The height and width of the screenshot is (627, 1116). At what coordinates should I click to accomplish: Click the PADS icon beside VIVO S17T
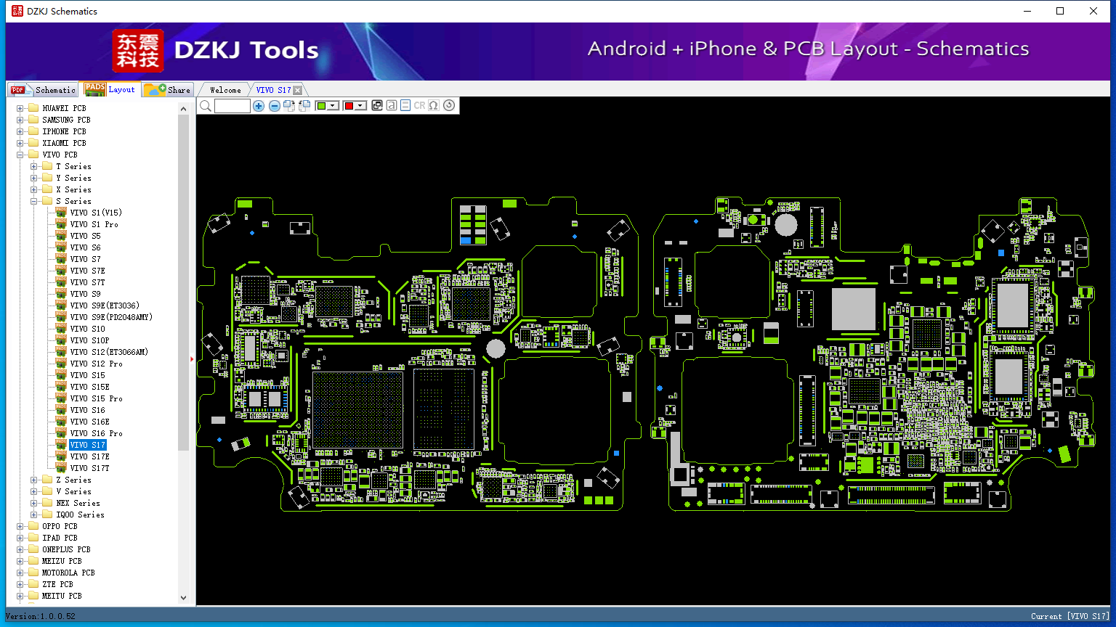pos(62,468)
